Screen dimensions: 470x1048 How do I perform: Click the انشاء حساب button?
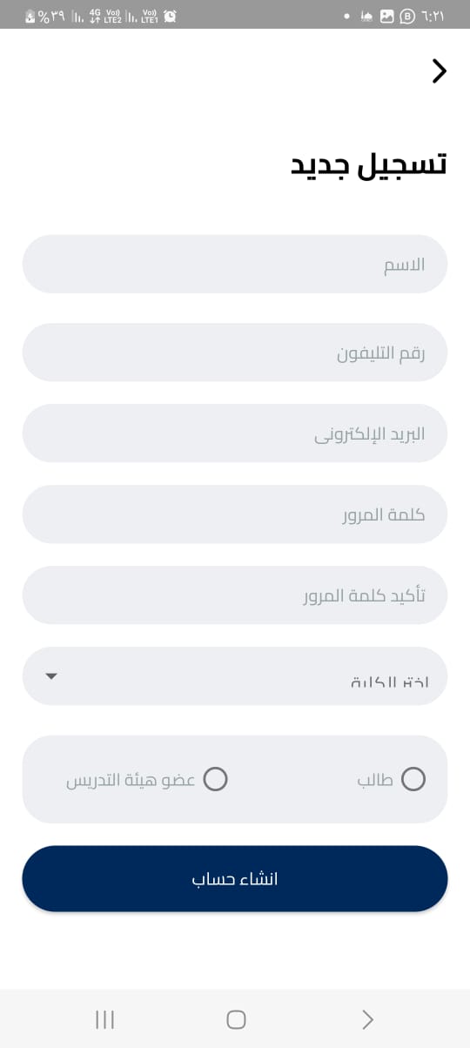click(x=235, y=878)
